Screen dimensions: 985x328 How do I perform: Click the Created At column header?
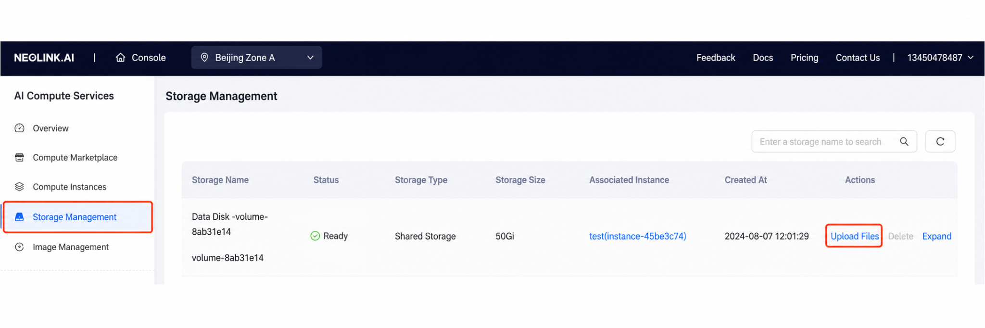tap(745, 180)
